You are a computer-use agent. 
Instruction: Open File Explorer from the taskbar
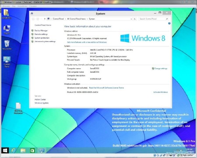[x=23, y=151]
